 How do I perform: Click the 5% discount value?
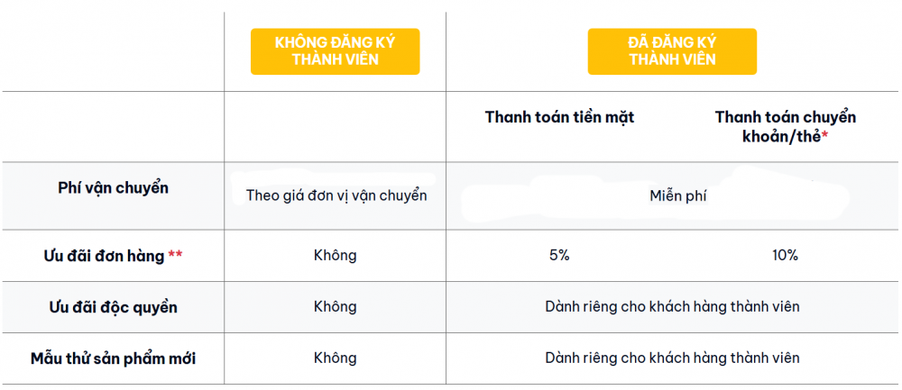click(559, 256)
